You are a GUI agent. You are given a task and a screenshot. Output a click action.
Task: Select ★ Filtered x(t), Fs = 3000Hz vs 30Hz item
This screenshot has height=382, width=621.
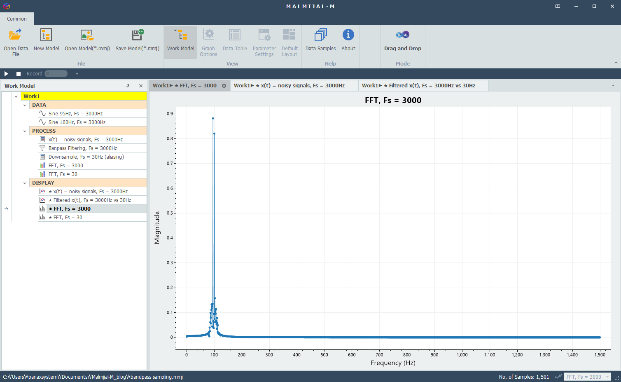pyautogui.click(x=92, y=200)
